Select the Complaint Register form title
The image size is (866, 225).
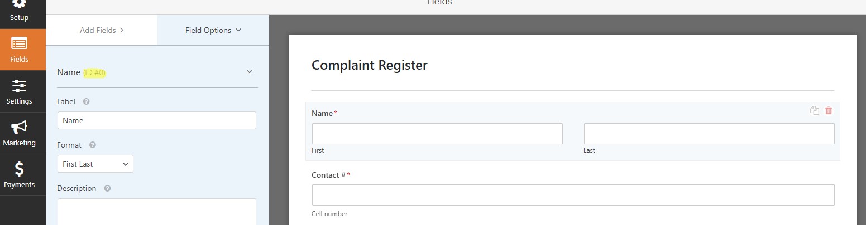pos(370,65)
